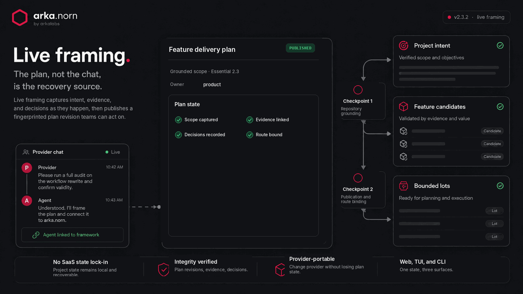Select the Checkpoint 1 circle marker
This screenshot has height=294, width=523.
[358, 90]
